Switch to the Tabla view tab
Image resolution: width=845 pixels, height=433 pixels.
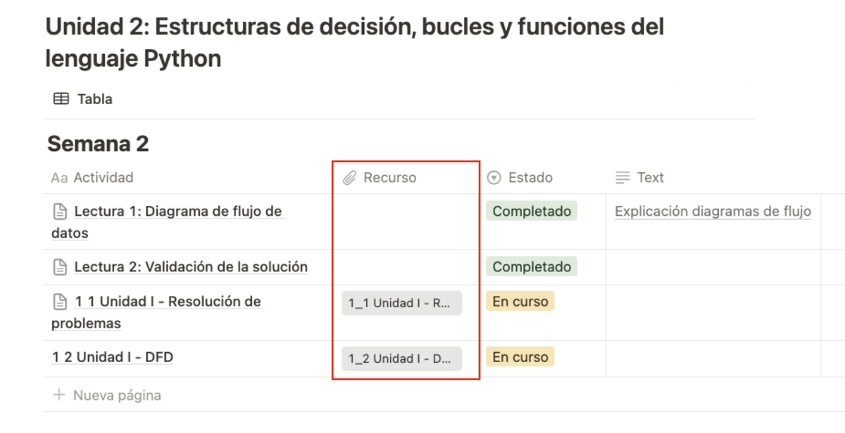pyautogui.click(x=94, y=99)
